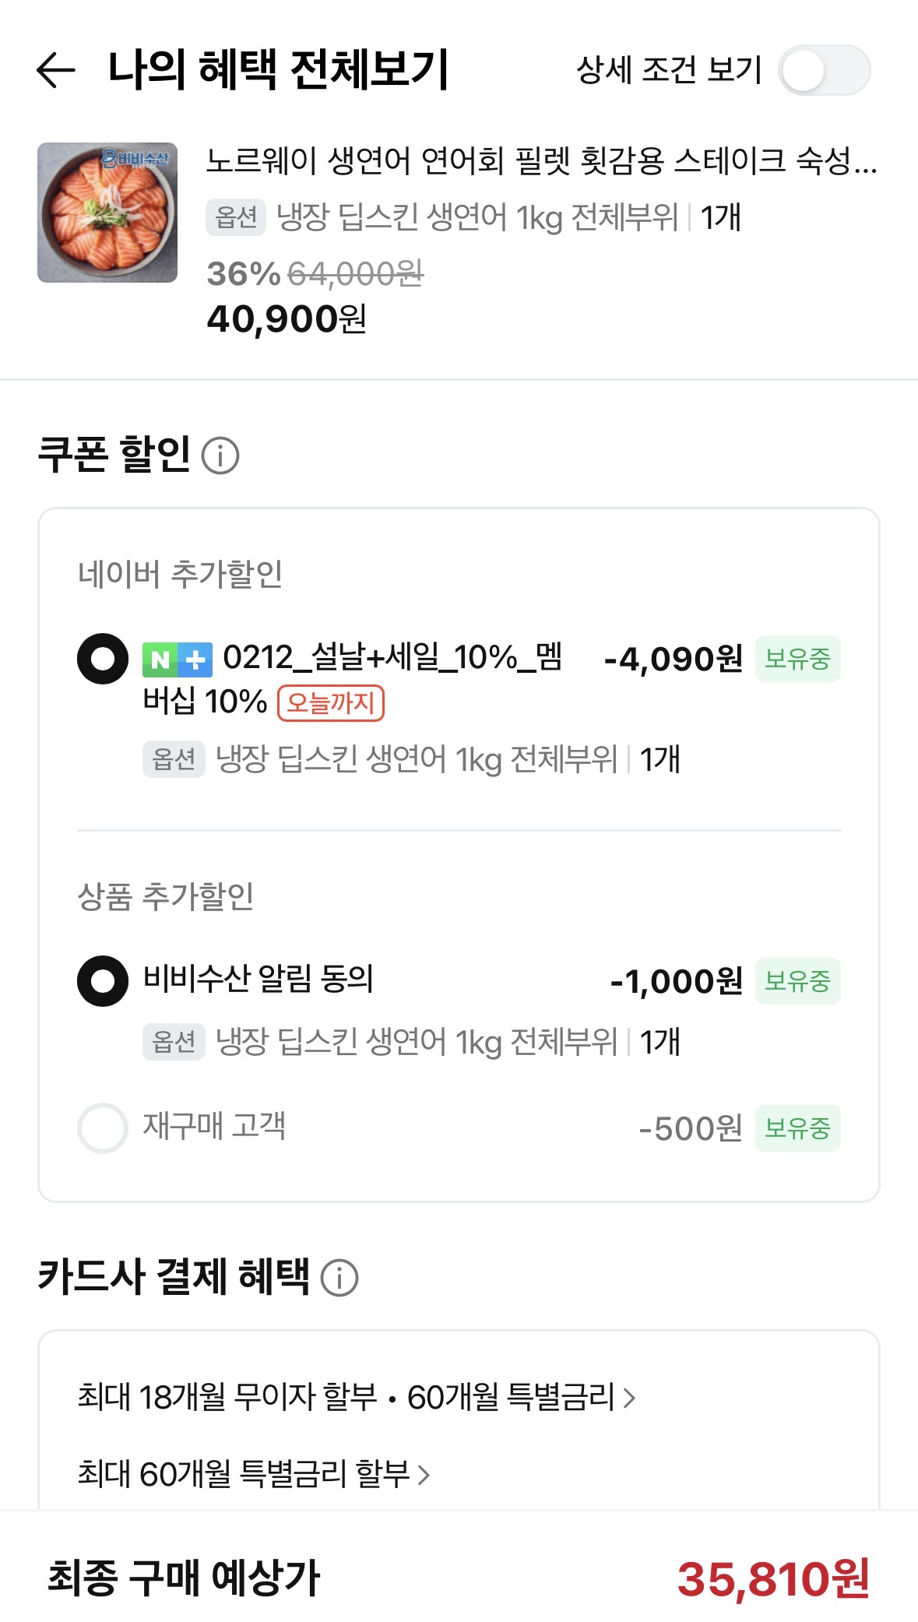Click the 오늘까지 expiry badge
Screen dimensions: 918x1622
[331, 703]
